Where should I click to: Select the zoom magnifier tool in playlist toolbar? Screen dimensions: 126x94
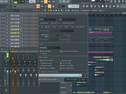tap(66, 10)
